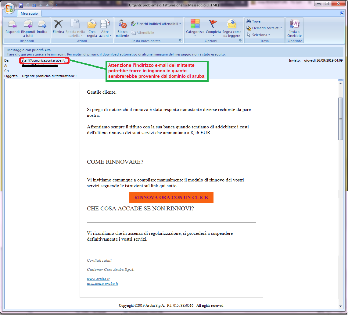Go to the previous item with the up arrow
Image resolution: width=348 pixels, height=315 pixels.
(41, 5)
